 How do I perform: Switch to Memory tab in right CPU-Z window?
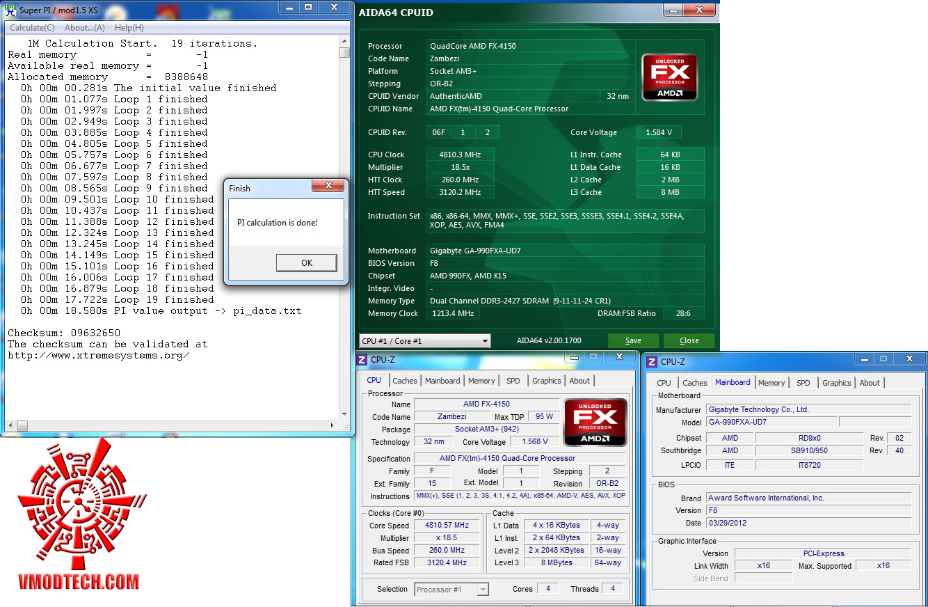771,383
